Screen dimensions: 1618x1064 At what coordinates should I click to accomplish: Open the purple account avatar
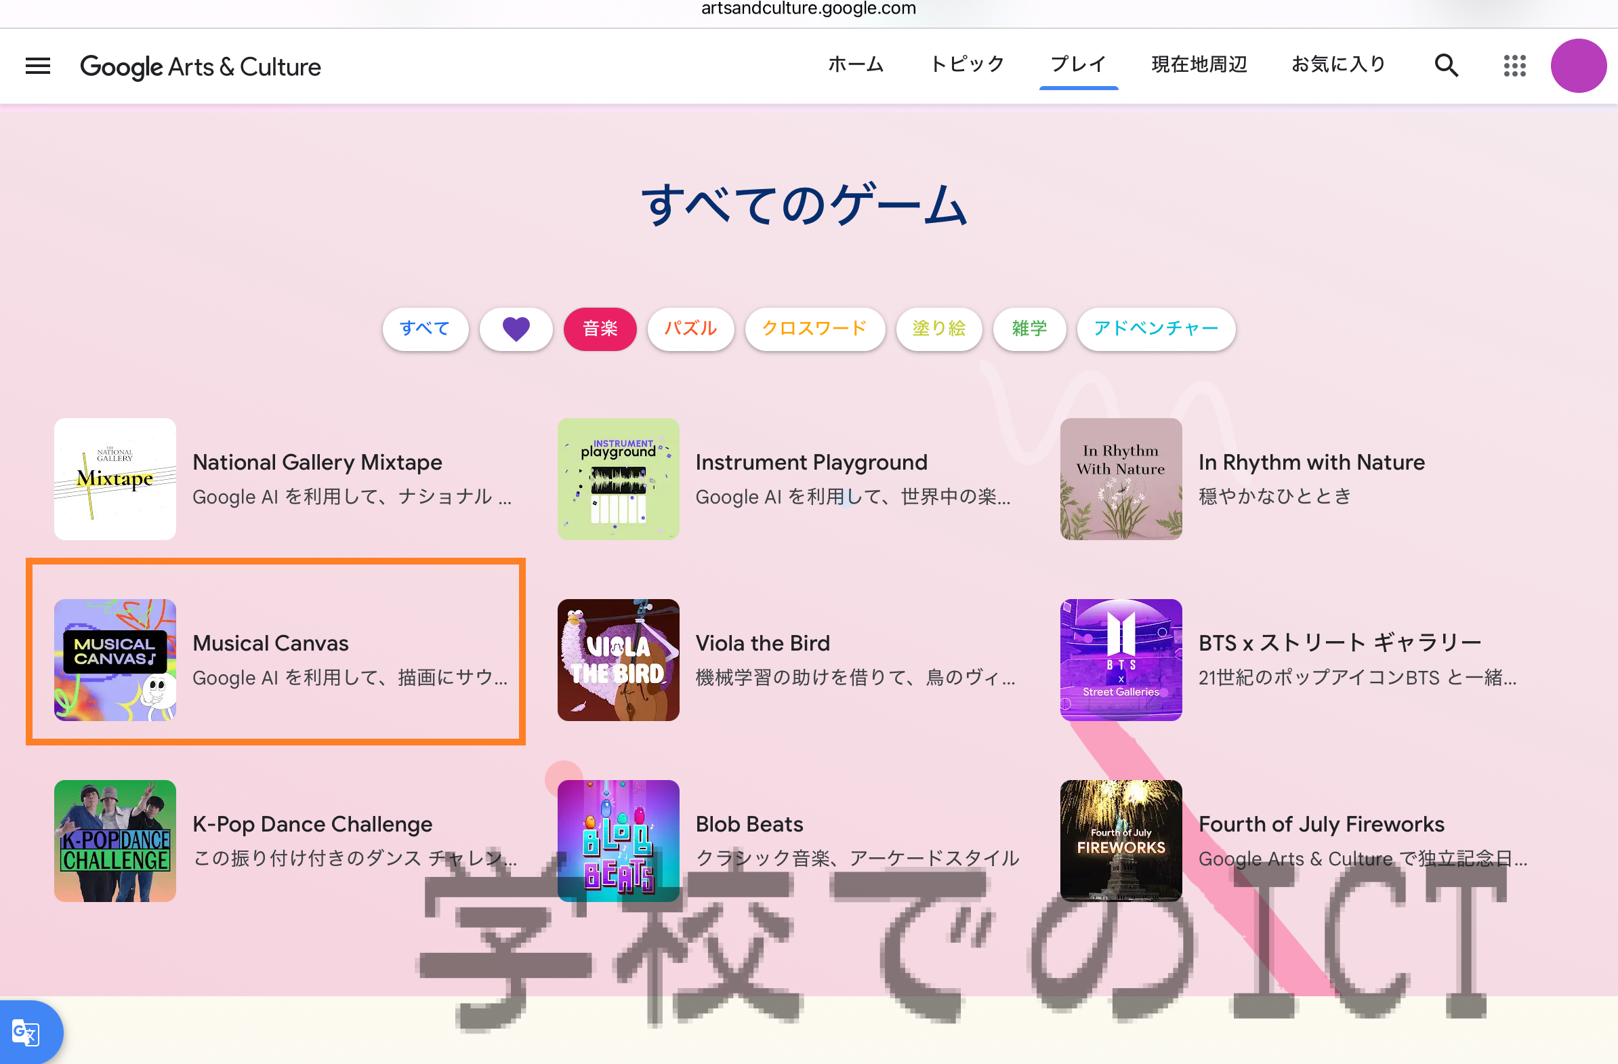1579,66
